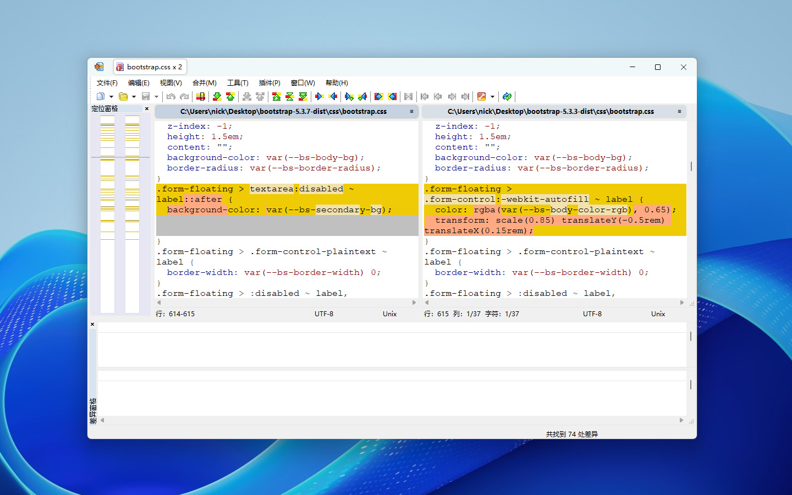Expand the Save icon dropdown arrow
This screenshot has width=792, height=495.
pyautogui.click(x=156, y=97)
